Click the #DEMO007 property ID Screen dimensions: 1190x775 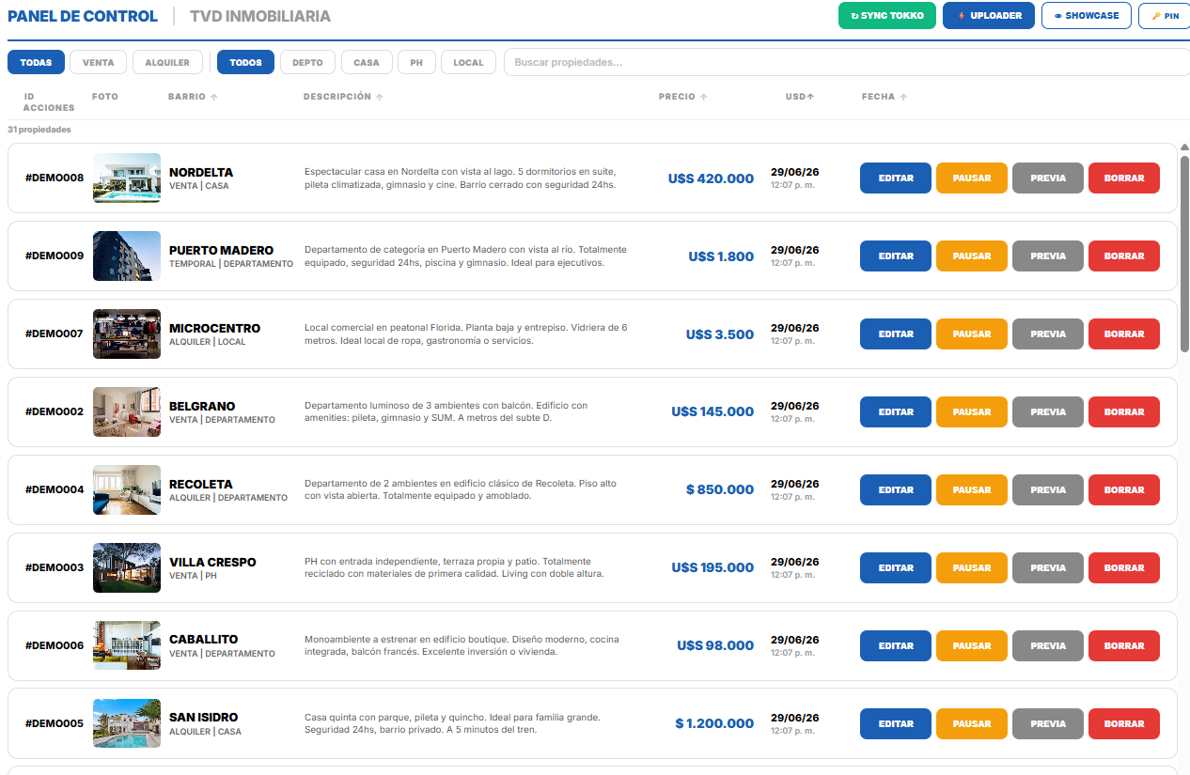(55, 333)
